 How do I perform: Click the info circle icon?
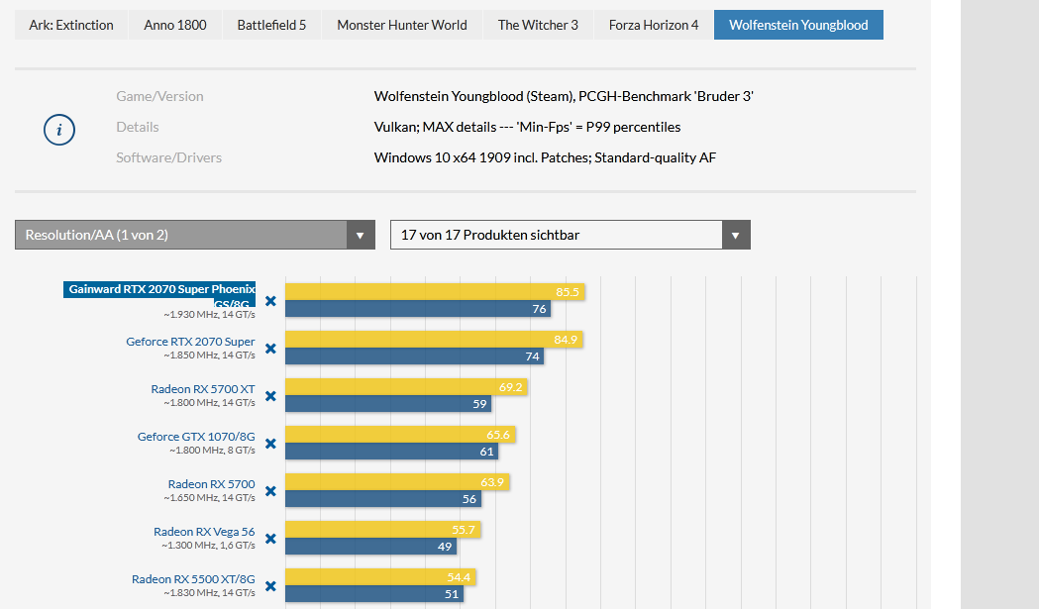[59, 130]
